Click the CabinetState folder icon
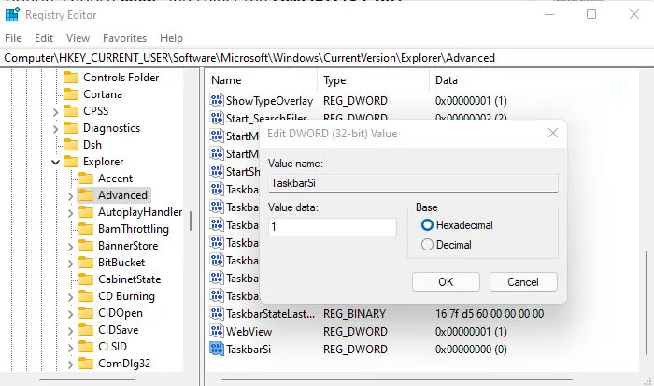This screenshot has width=654, height=386. click(x=86, y=279)
